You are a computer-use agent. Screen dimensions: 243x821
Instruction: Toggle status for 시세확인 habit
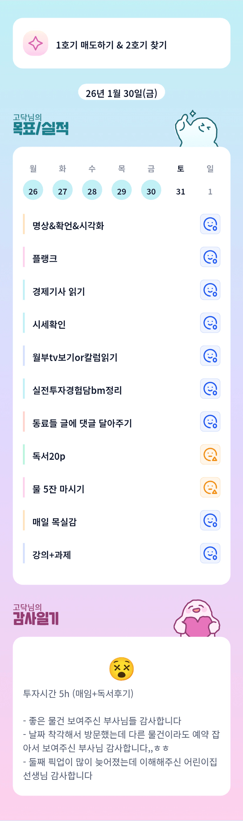pyautogui.click(x=210, y=323)
